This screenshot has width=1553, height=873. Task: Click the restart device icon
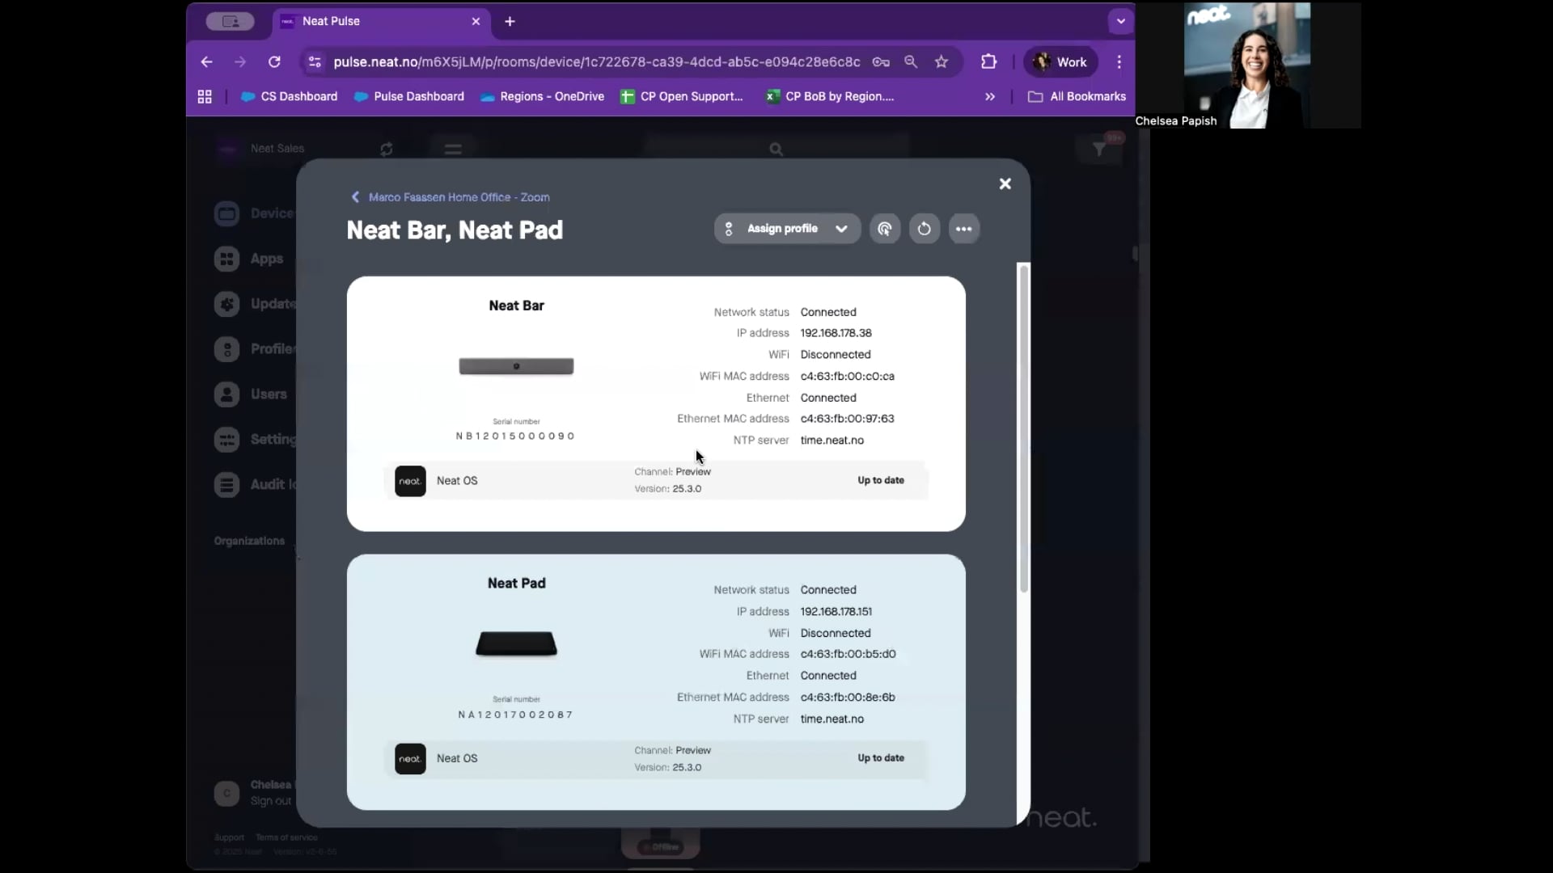click(x=925, y=229)
